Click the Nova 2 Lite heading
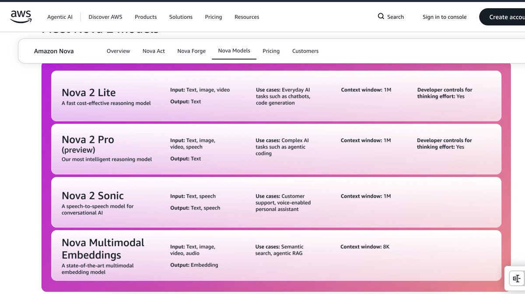The width and height of the screenshot is (525, 294). pyautogui.click(x=89, y=93)
